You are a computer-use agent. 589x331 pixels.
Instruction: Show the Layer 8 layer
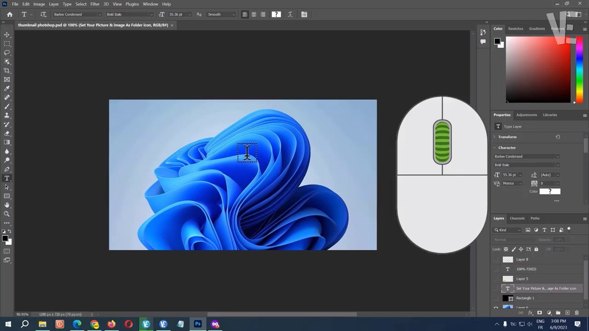click(x=496, y=259)
